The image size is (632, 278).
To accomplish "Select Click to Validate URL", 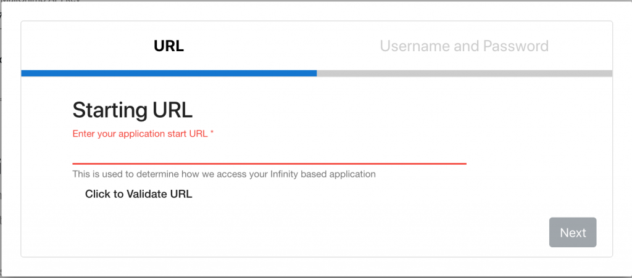I will click(139, 194).
